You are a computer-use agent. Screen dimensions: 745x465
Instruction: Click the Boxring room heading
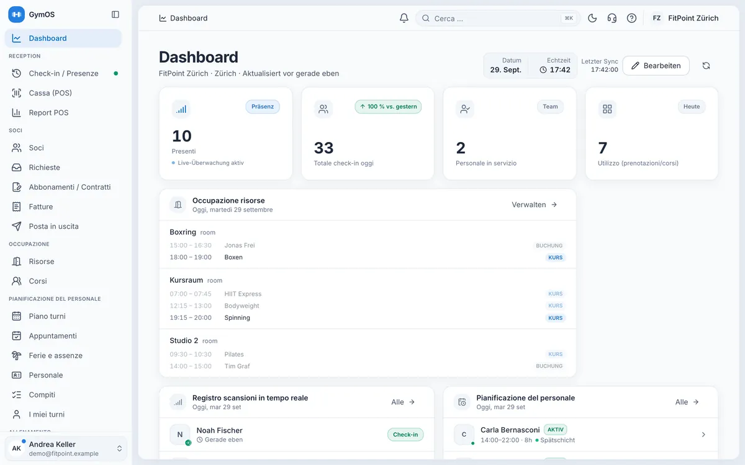click(183, 232)
